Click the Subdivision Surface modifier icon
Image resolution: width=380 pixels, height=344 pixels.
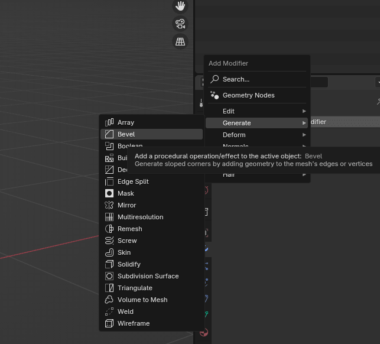[109, 276]
